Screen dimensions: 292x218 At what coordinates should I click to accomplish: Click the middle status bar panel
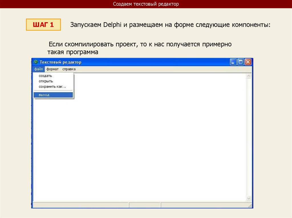[145, 205]
